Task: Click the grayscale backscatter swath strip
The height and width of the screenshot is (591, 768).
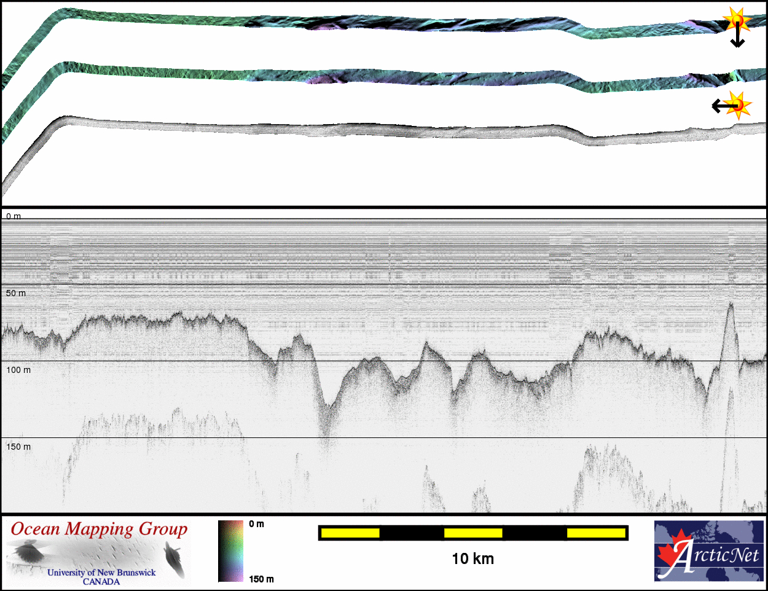Action: click(x=369, y=130)
